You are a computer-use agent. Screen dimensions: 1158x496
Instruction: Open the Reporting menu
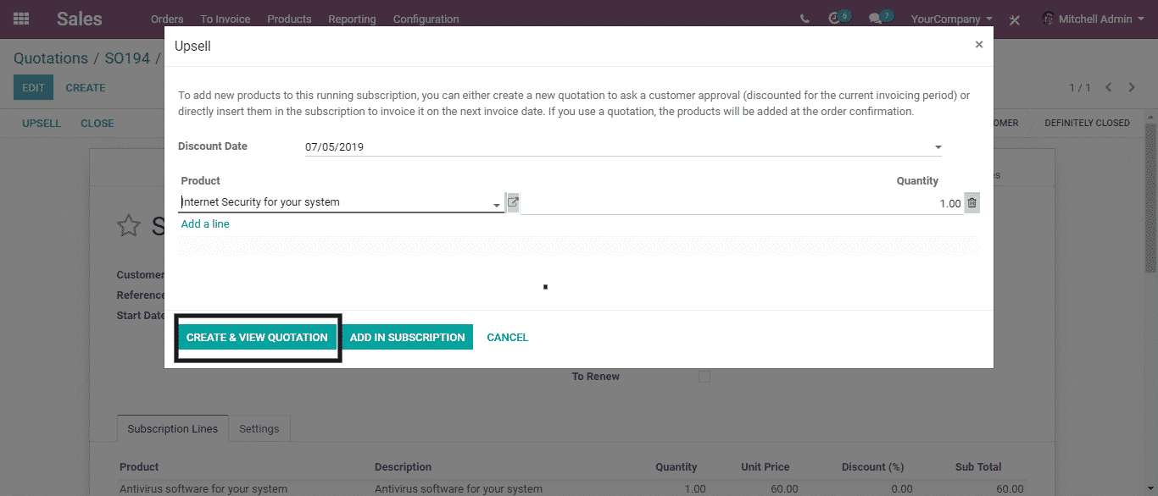352,19
